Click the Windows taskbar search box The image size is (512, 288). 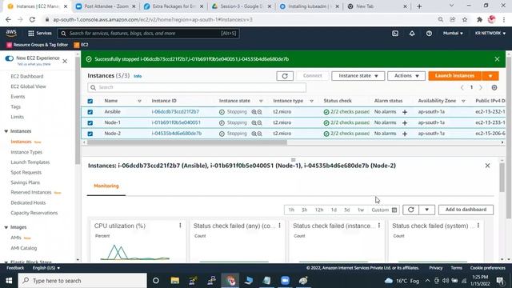[82, 281]
